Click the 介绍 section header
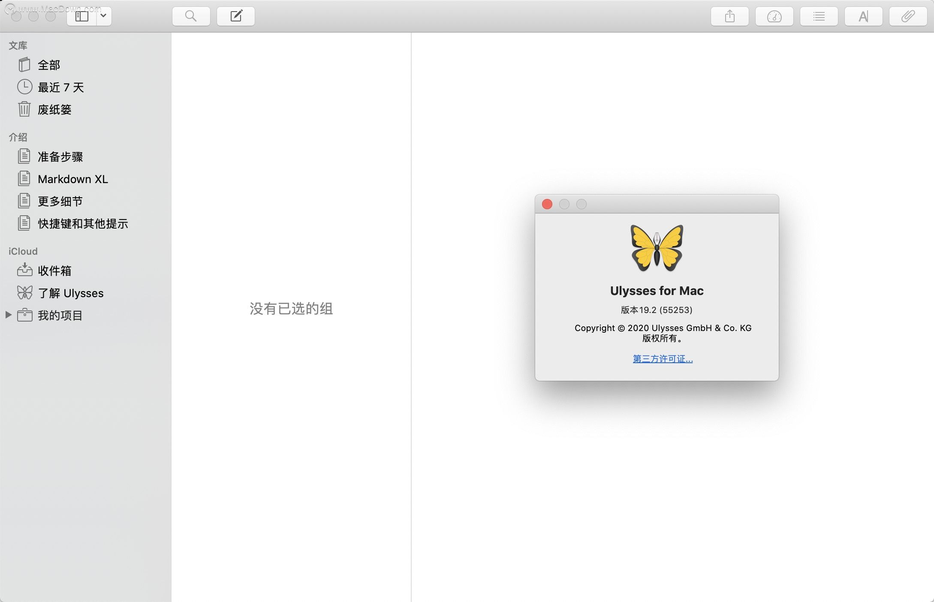 click(18, 137)
